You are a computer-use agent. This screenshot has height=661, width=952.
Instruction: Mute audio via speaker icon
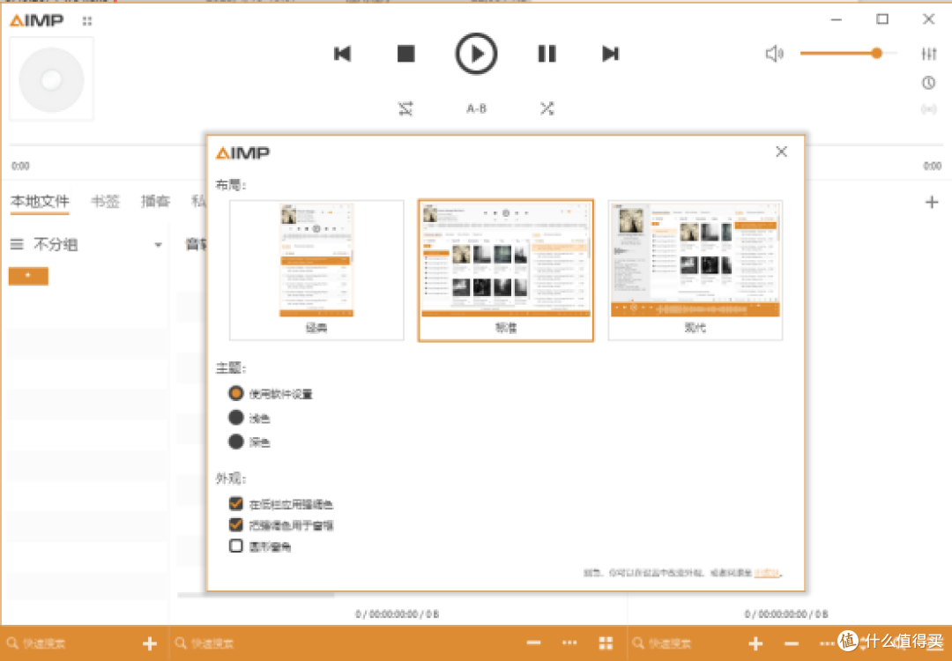[x=774, y=54]
